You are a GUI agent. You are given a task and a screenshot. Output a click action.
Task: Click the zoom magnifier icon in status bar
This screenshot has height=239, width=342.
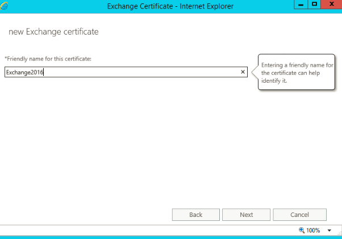(x=301, y=231)
